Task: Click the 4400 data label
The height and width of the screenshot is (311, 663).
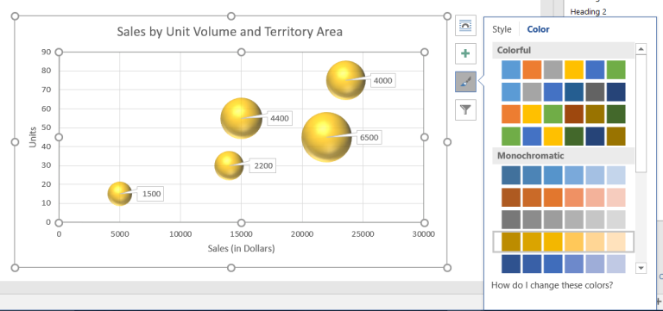Action: pyautogui.click(x=280, y=119)
